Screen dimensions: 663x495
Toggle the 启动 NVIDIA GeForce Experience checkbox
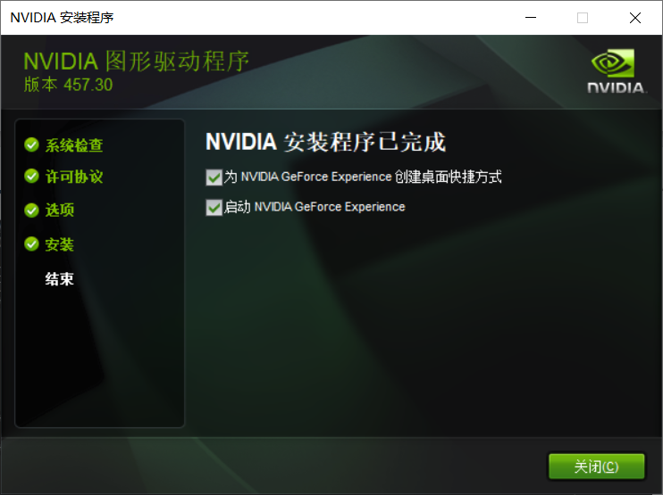tap(214, 208)
